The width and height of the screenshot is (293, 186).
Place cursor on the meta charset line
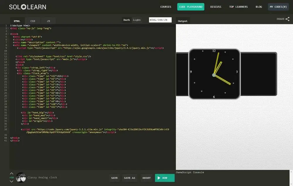(x=28, y=37)
